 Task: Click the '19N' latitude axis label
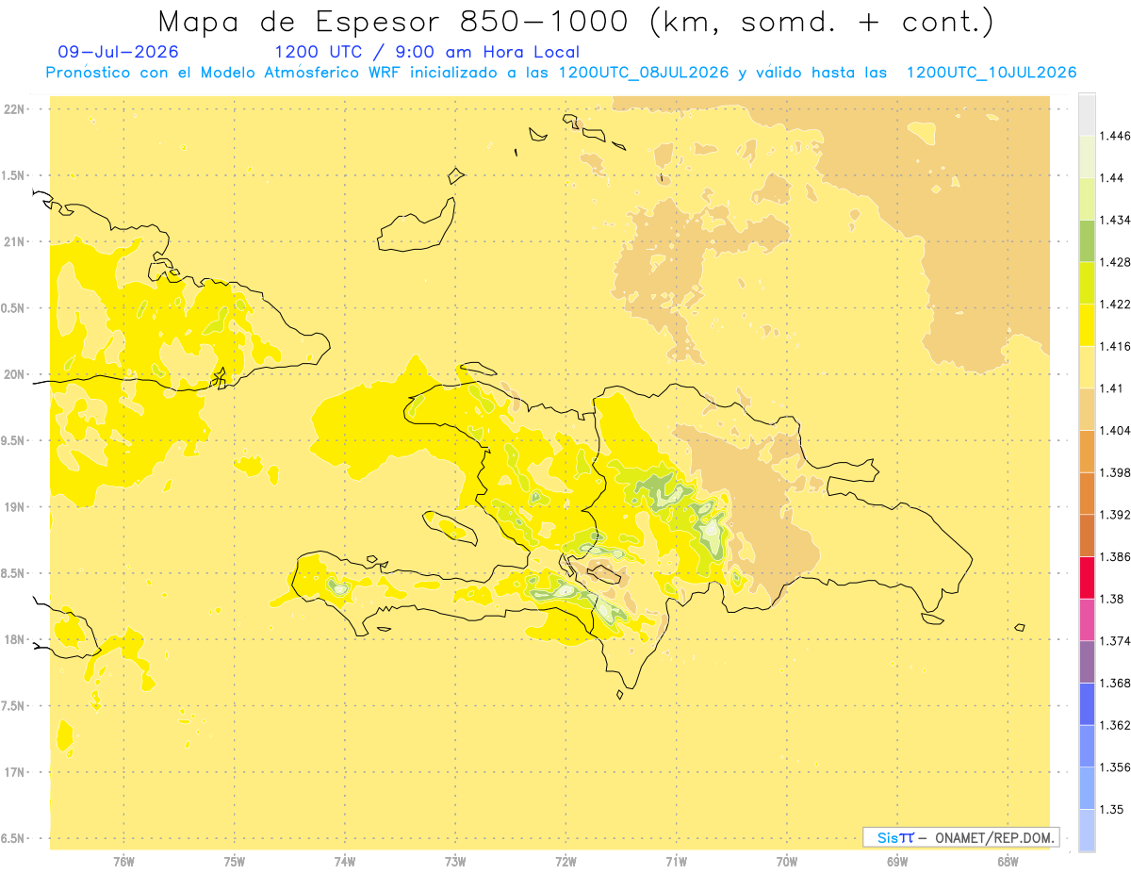point(15,507)
